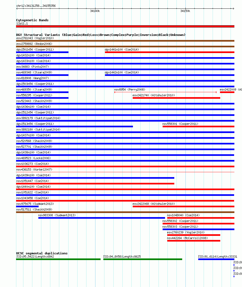Select nsv1051622 (Coe2014) label
The height and width of the screenshot is (287, 242).
[33, 192]
